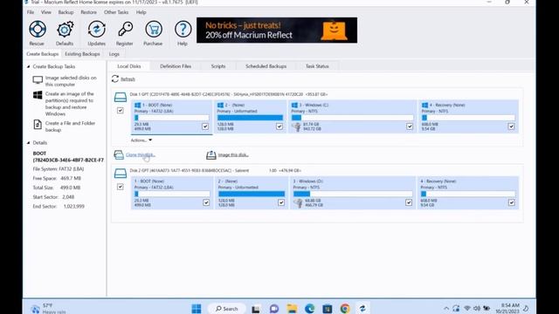Click the File and Folder backup icon
Viewport: 559px width, 314px height.
38,124
